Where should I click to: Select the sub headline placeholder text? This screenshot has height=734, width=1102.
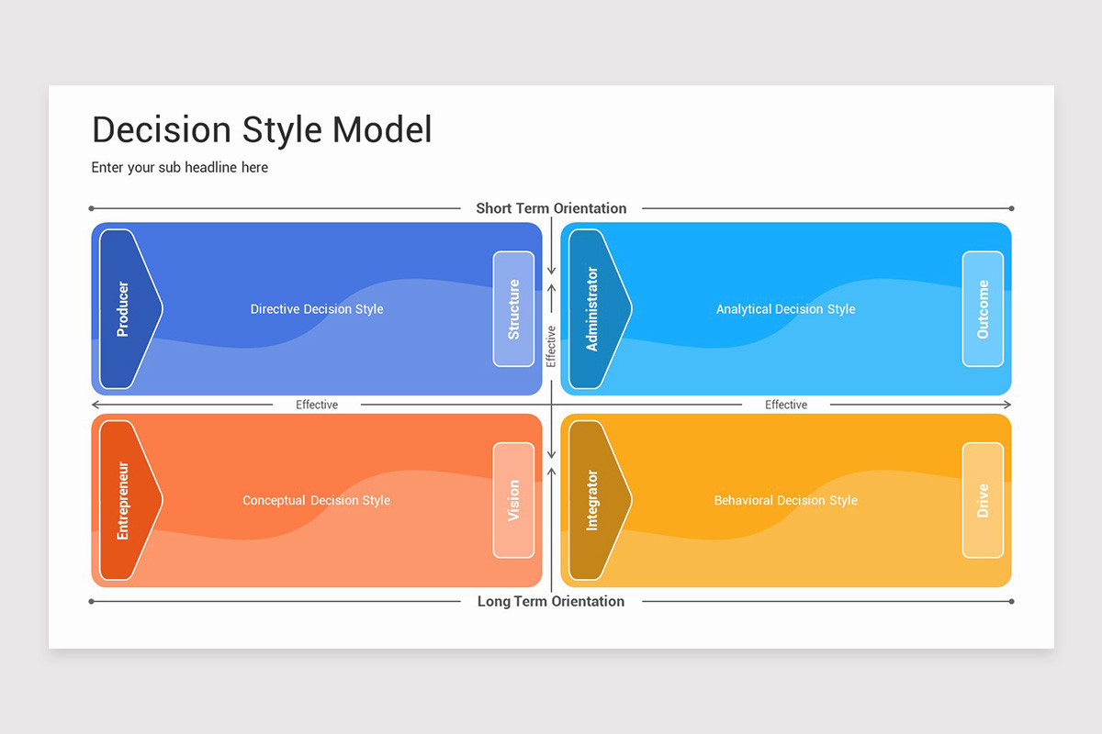179,167
